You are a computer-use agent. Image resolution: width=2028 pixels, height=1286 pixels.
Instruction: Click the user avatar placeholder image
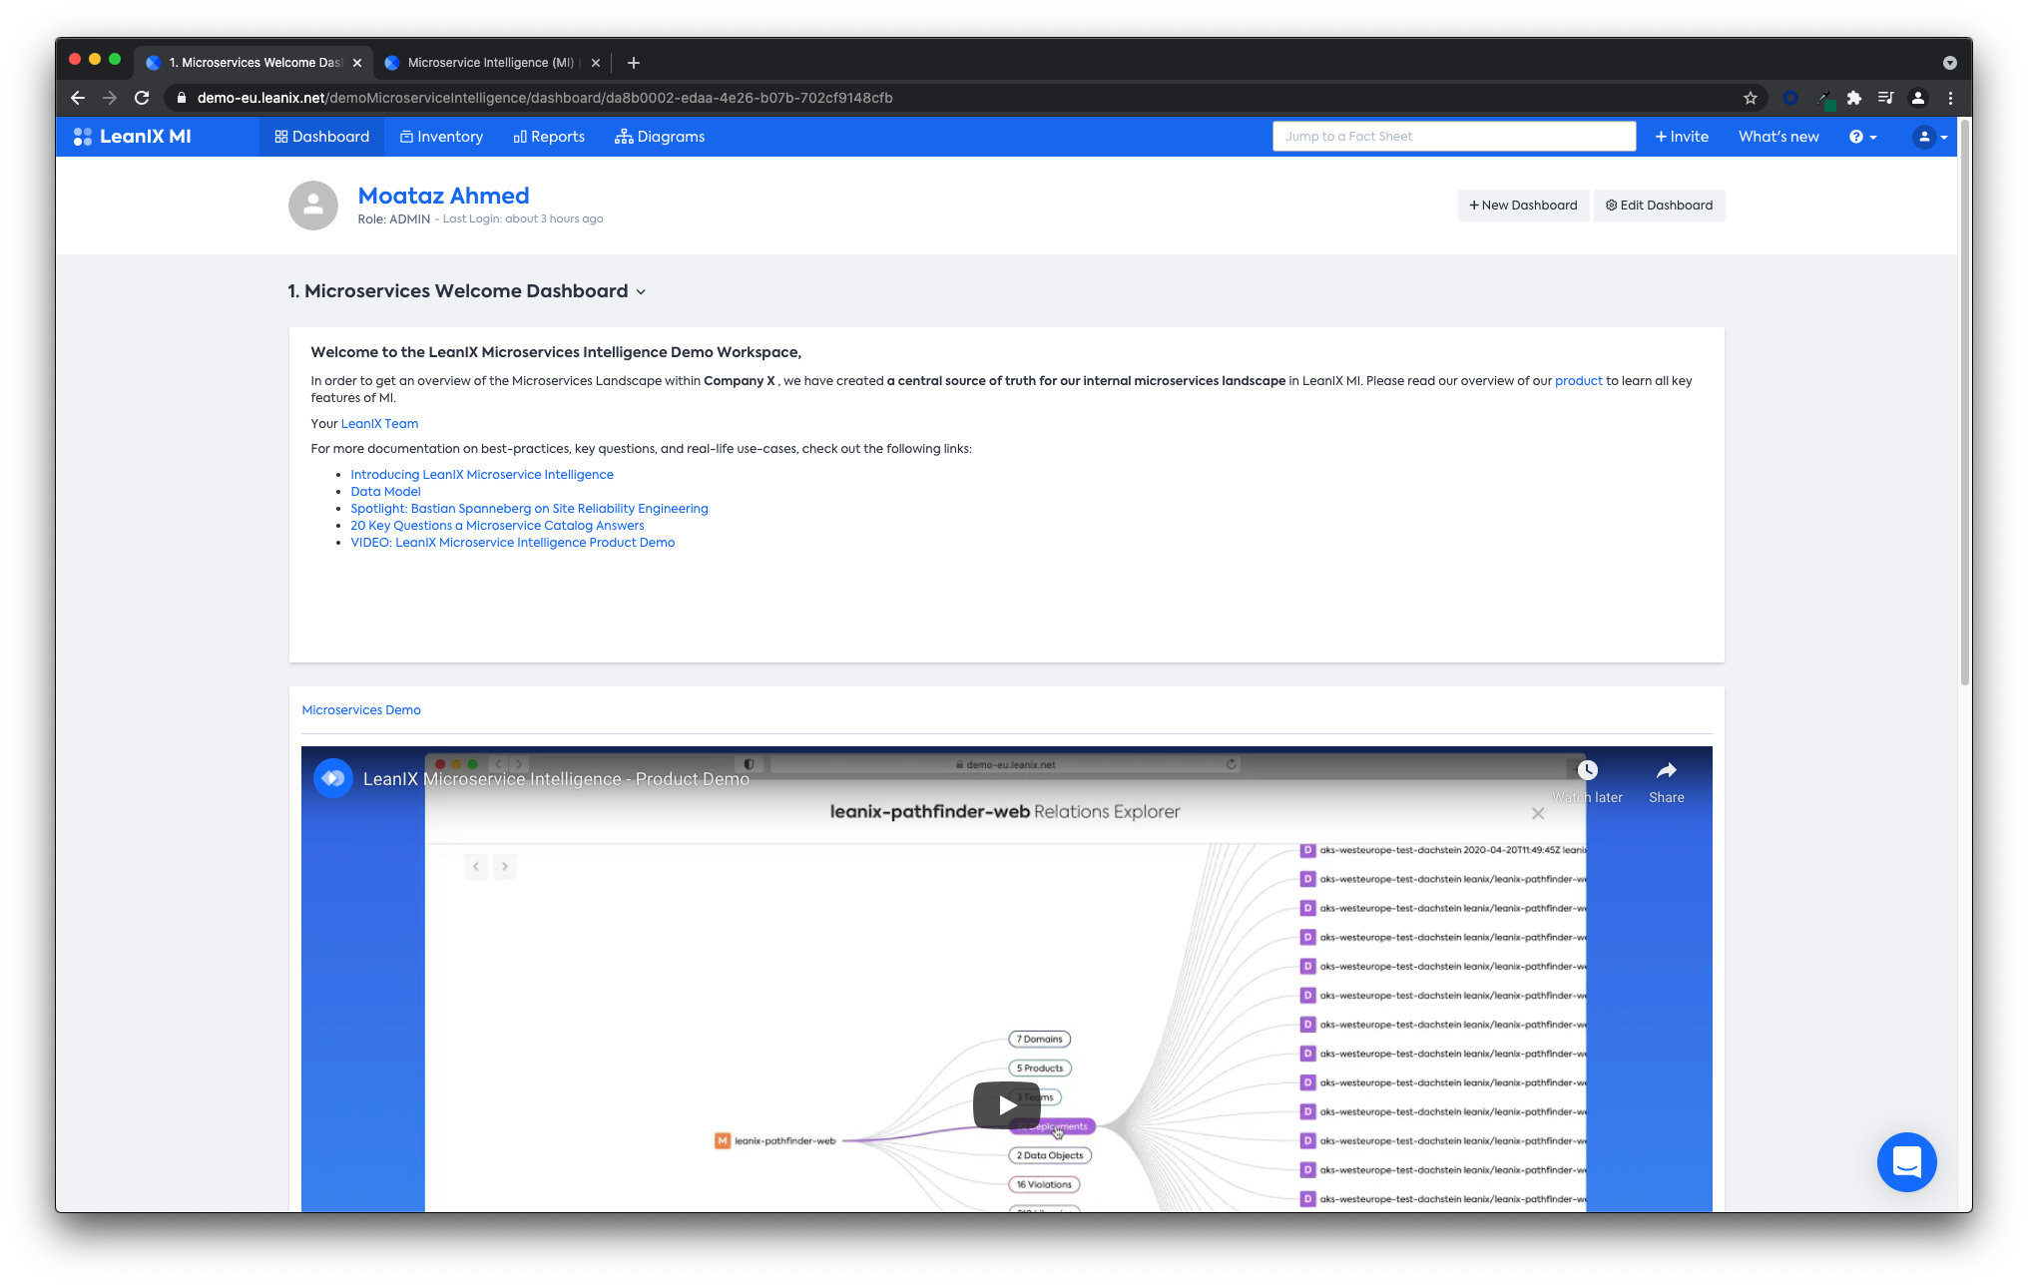click(313, 206)
